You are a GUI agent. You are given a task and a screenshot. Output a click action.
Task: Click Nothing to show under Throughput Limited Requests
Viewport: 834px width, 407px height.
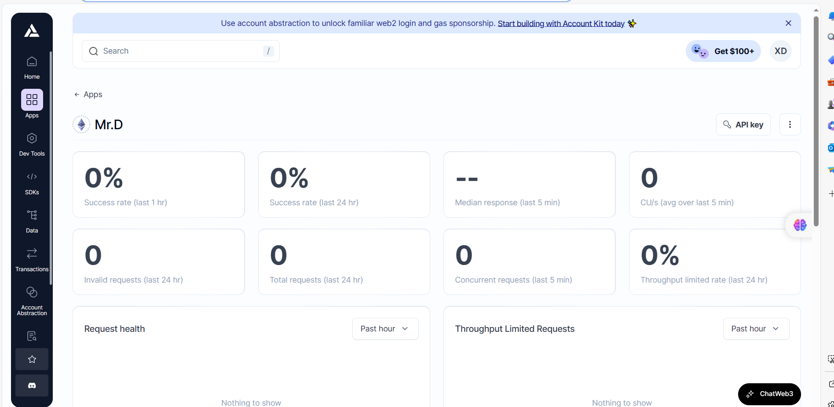[622, 403]
